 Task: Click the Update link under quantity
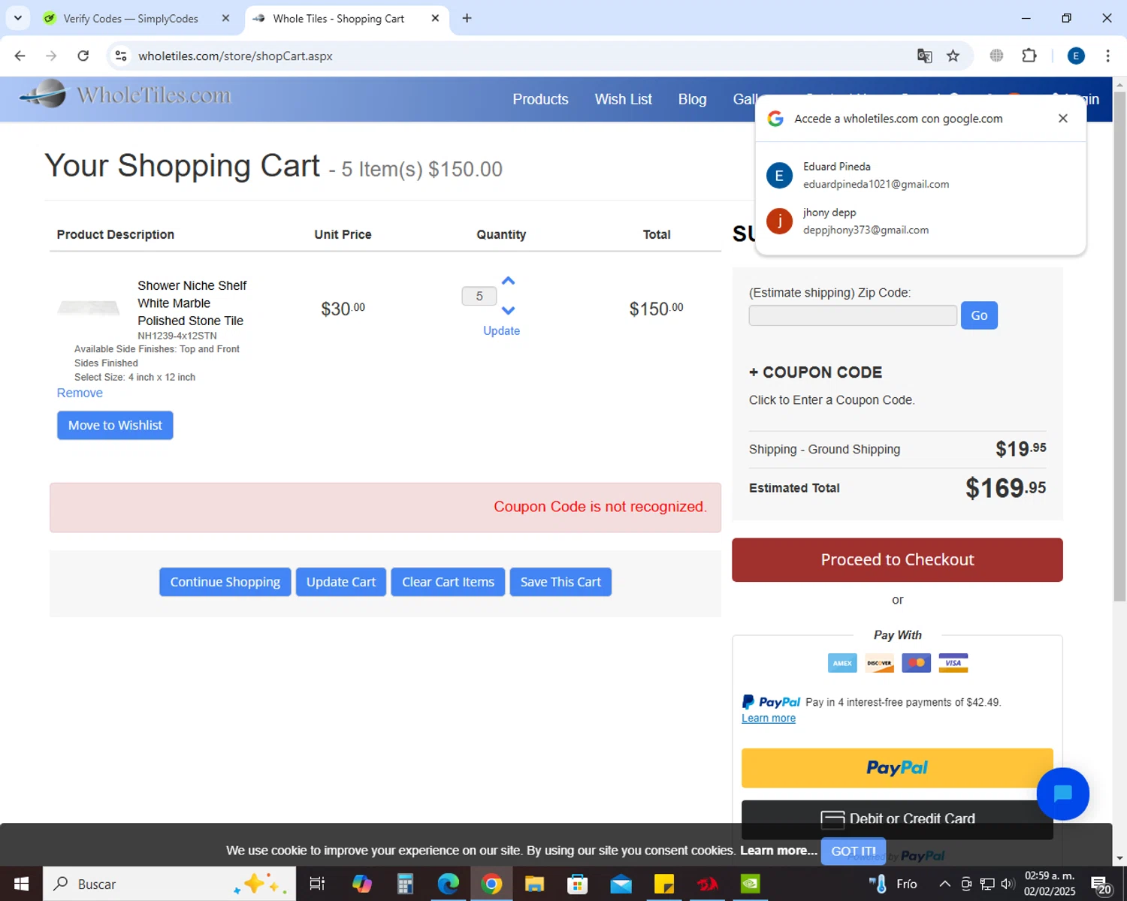[501, 330]
